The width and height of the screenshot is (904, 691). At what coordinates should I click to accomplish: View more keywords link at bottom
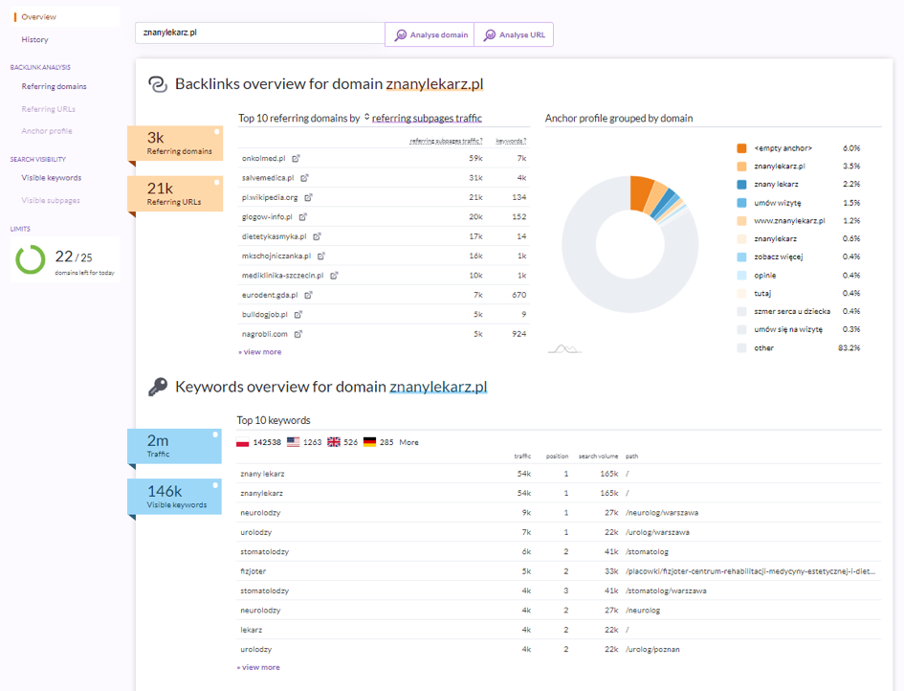[258, 667]
